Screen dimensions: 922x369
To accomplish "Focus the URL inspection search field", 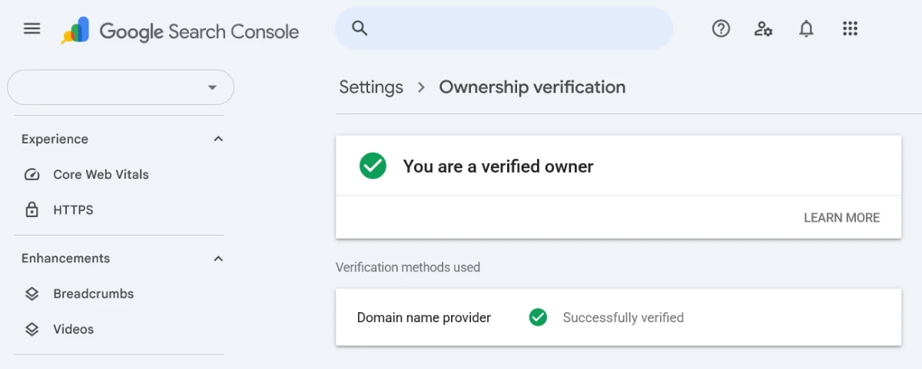I will 504,28.
